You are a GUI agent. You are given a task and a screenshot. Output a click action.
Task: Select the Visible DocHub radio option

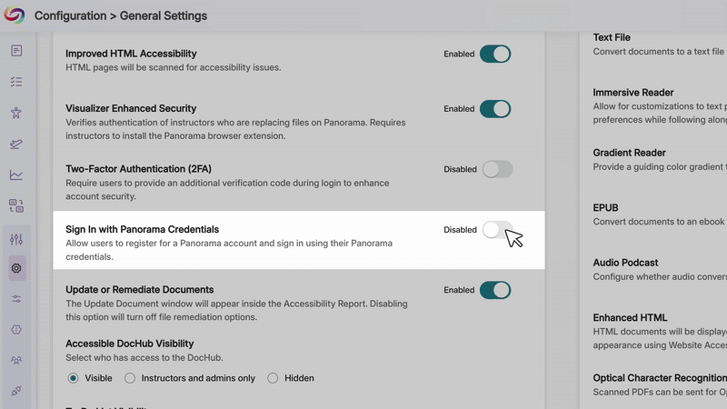coord(73,378)
